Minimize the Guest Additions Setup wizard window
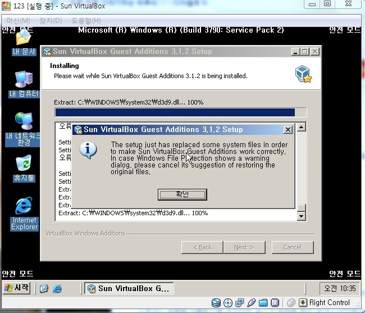 [295, 52]
